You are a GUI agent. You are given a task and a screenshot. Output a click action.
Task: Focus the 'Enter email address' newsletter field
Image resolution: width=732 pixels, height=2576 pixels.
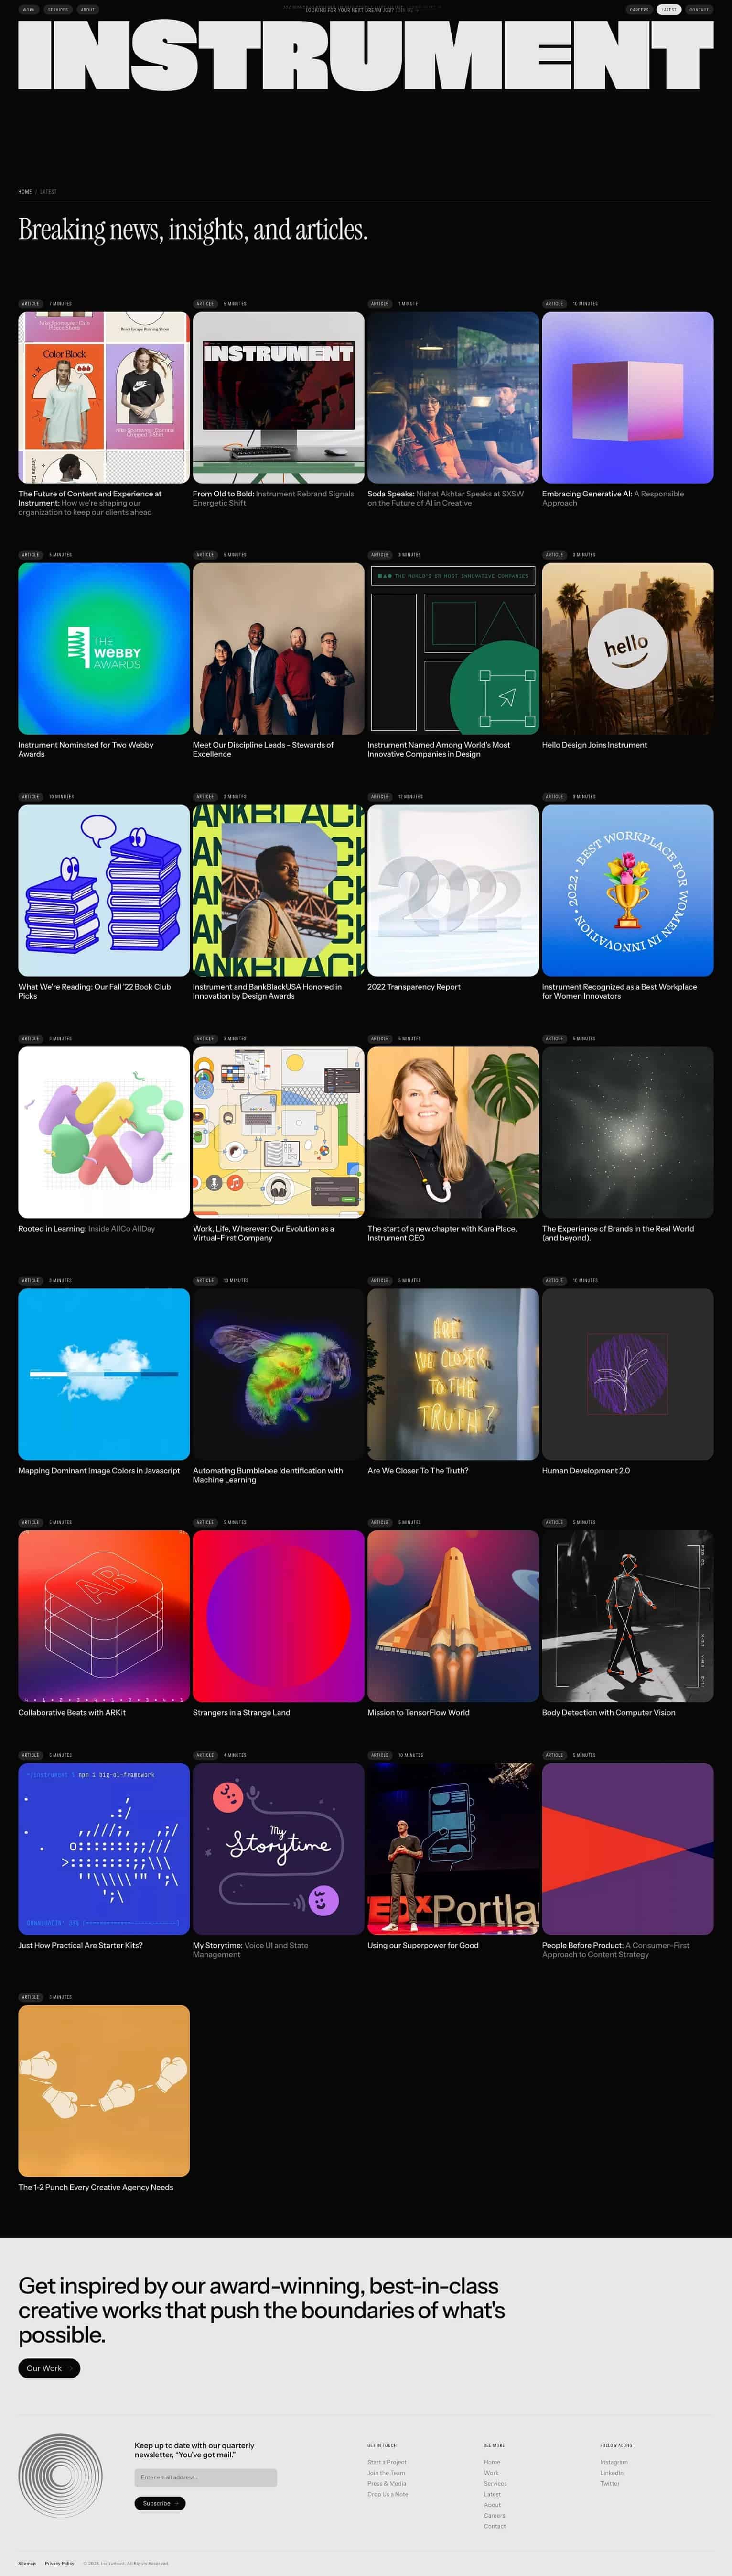[x=206, y=2477]
